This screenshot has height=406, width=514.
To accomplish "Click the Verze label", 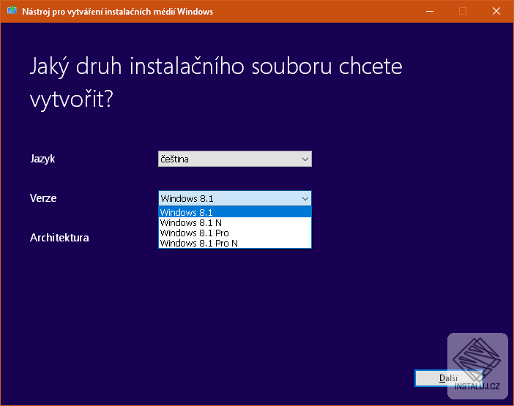I will coord(43,198).
